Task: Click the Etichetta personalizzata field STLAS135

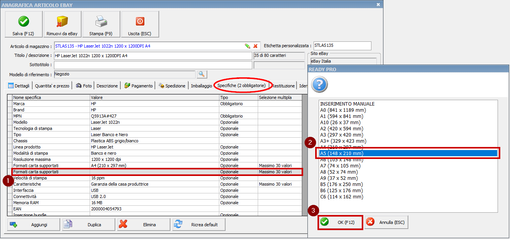Action: tap(342, 46)
